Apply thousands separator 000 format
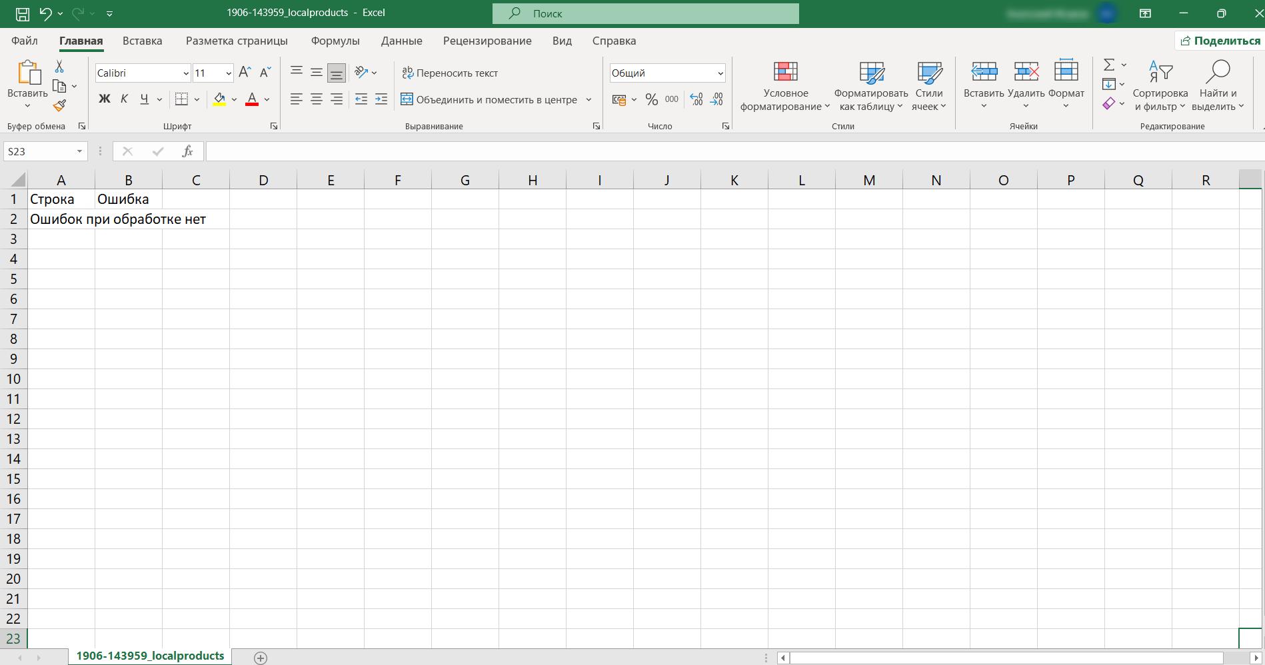This screenshot has width=1265, height=665. (672, 99)
